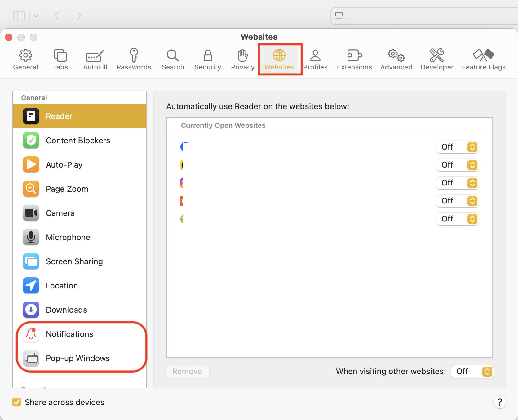The image size is (518, 420).
Task: Expand sidebar toggle chevron menu
Action: tap(36, 16)
